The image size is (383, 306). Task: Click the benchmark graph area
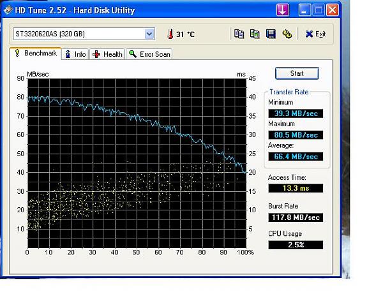tap(137, 163)
